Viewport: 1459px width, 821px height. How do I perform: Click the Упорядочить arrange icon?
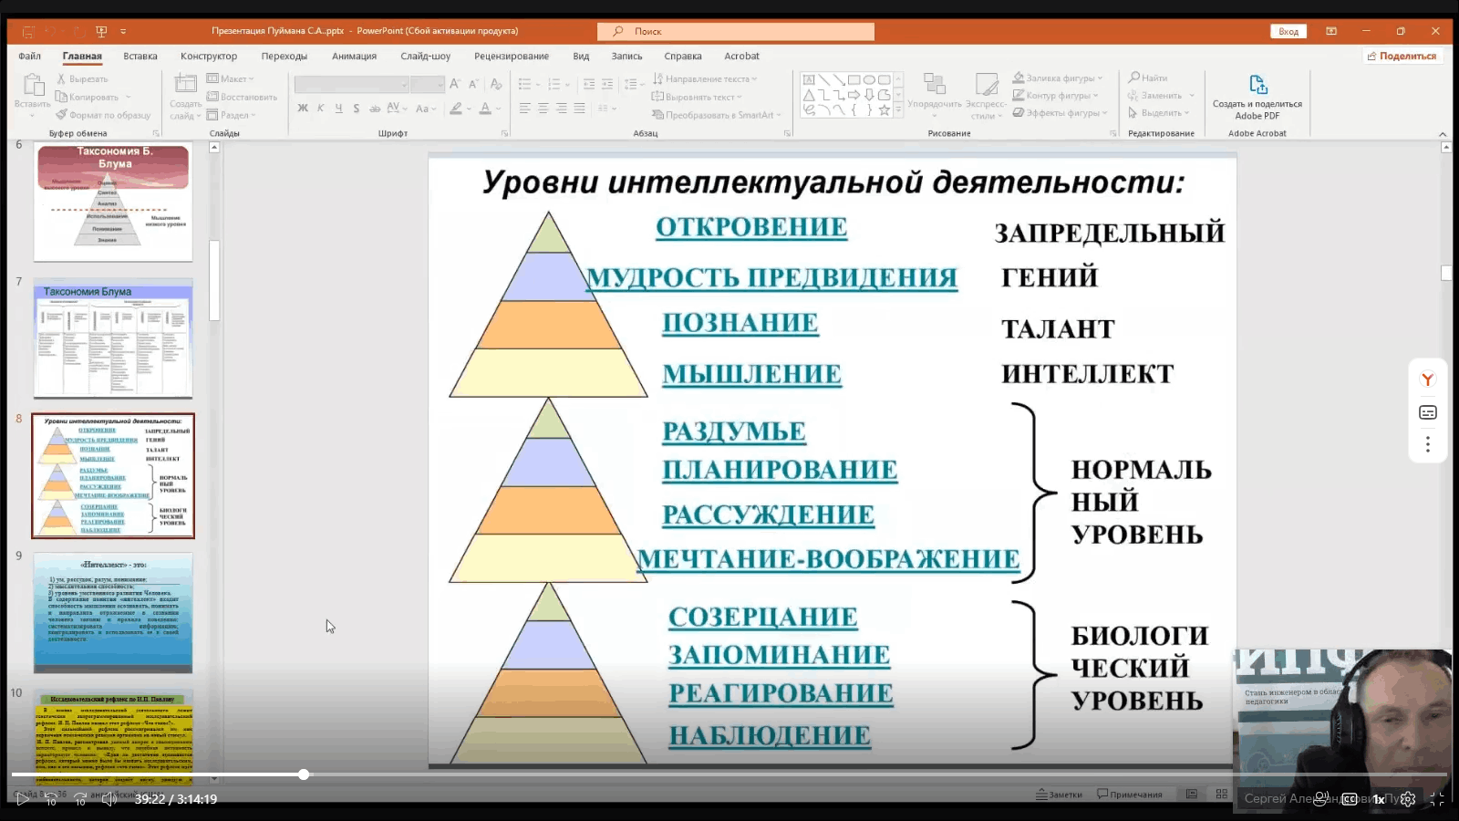[935, 86]
